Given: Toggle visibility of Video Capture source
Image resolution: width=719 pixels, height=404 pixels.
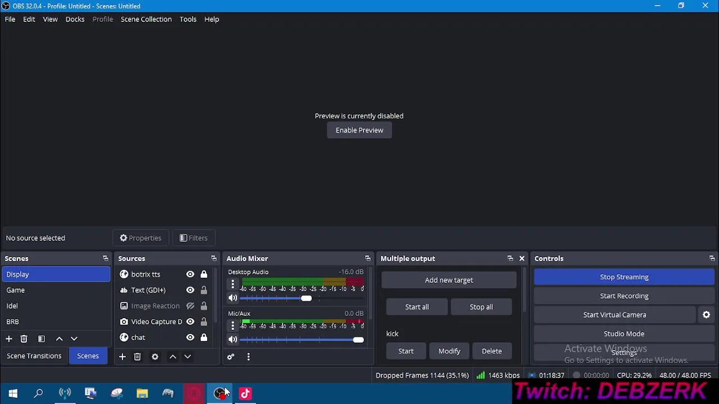Looking at the screenshot, I should tap(190, 322).
